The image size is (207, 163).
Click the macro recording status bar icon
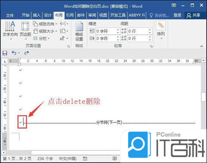85,159
